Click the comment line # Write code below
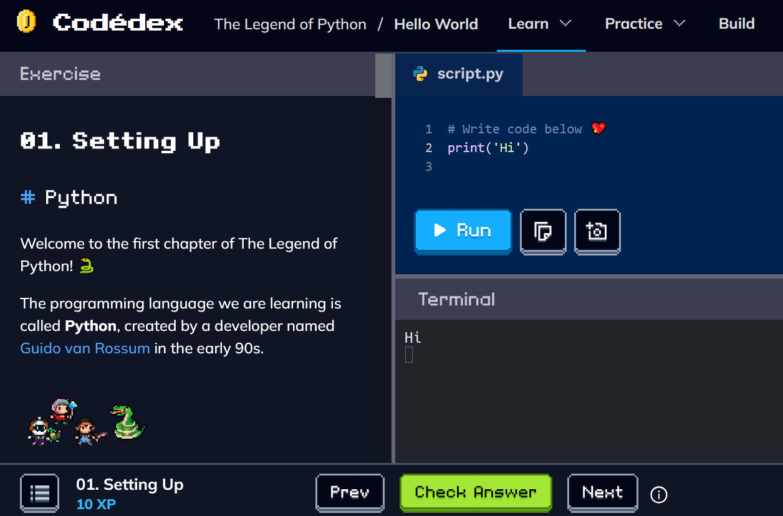This screenshot has width=783, height=516. [x=514, y=129]
